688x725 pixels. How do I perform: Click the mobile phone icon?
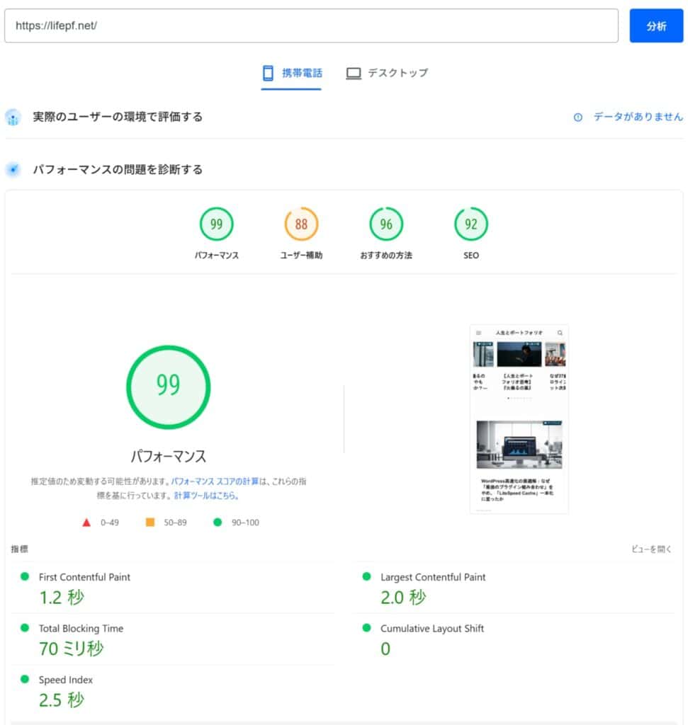click(x=268, y=73)
